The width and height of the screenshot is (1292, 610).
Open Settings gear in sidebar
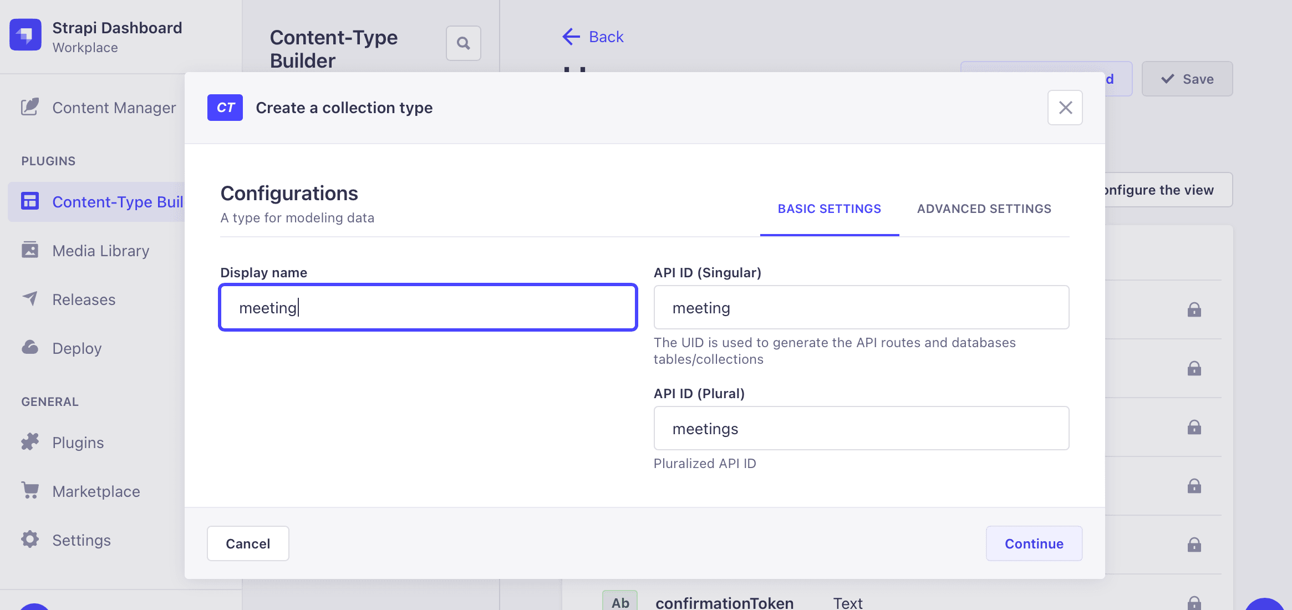65,540
